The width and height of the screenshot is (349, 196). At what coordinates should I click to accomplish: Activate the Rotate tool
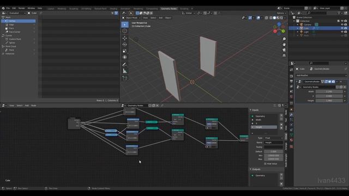pos(125,45)
